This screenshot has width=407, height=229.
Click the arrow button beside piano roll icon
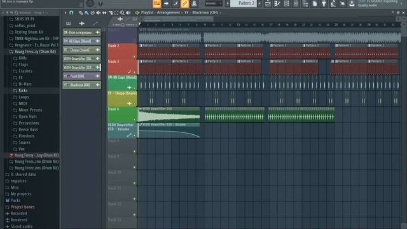tap(166, 3)
